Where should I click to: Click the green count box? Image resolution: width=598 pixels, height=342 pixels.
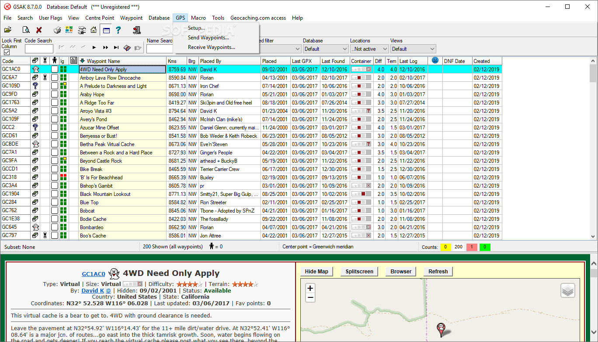point(485,247)
